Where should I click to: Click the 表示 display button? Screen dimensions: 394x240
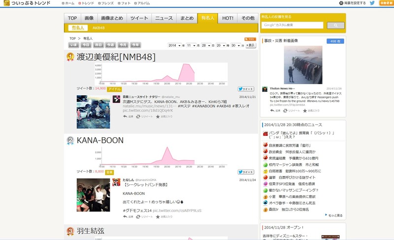251,45
